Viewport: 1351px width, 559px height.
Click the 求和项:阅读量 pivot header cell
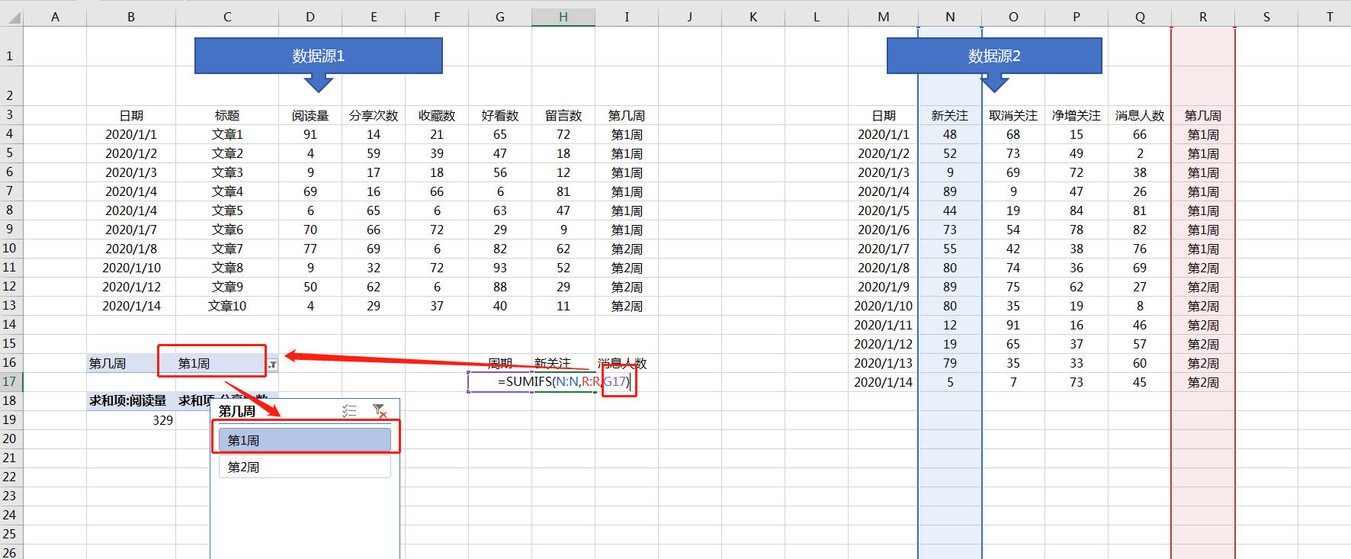tap(128, 400)
